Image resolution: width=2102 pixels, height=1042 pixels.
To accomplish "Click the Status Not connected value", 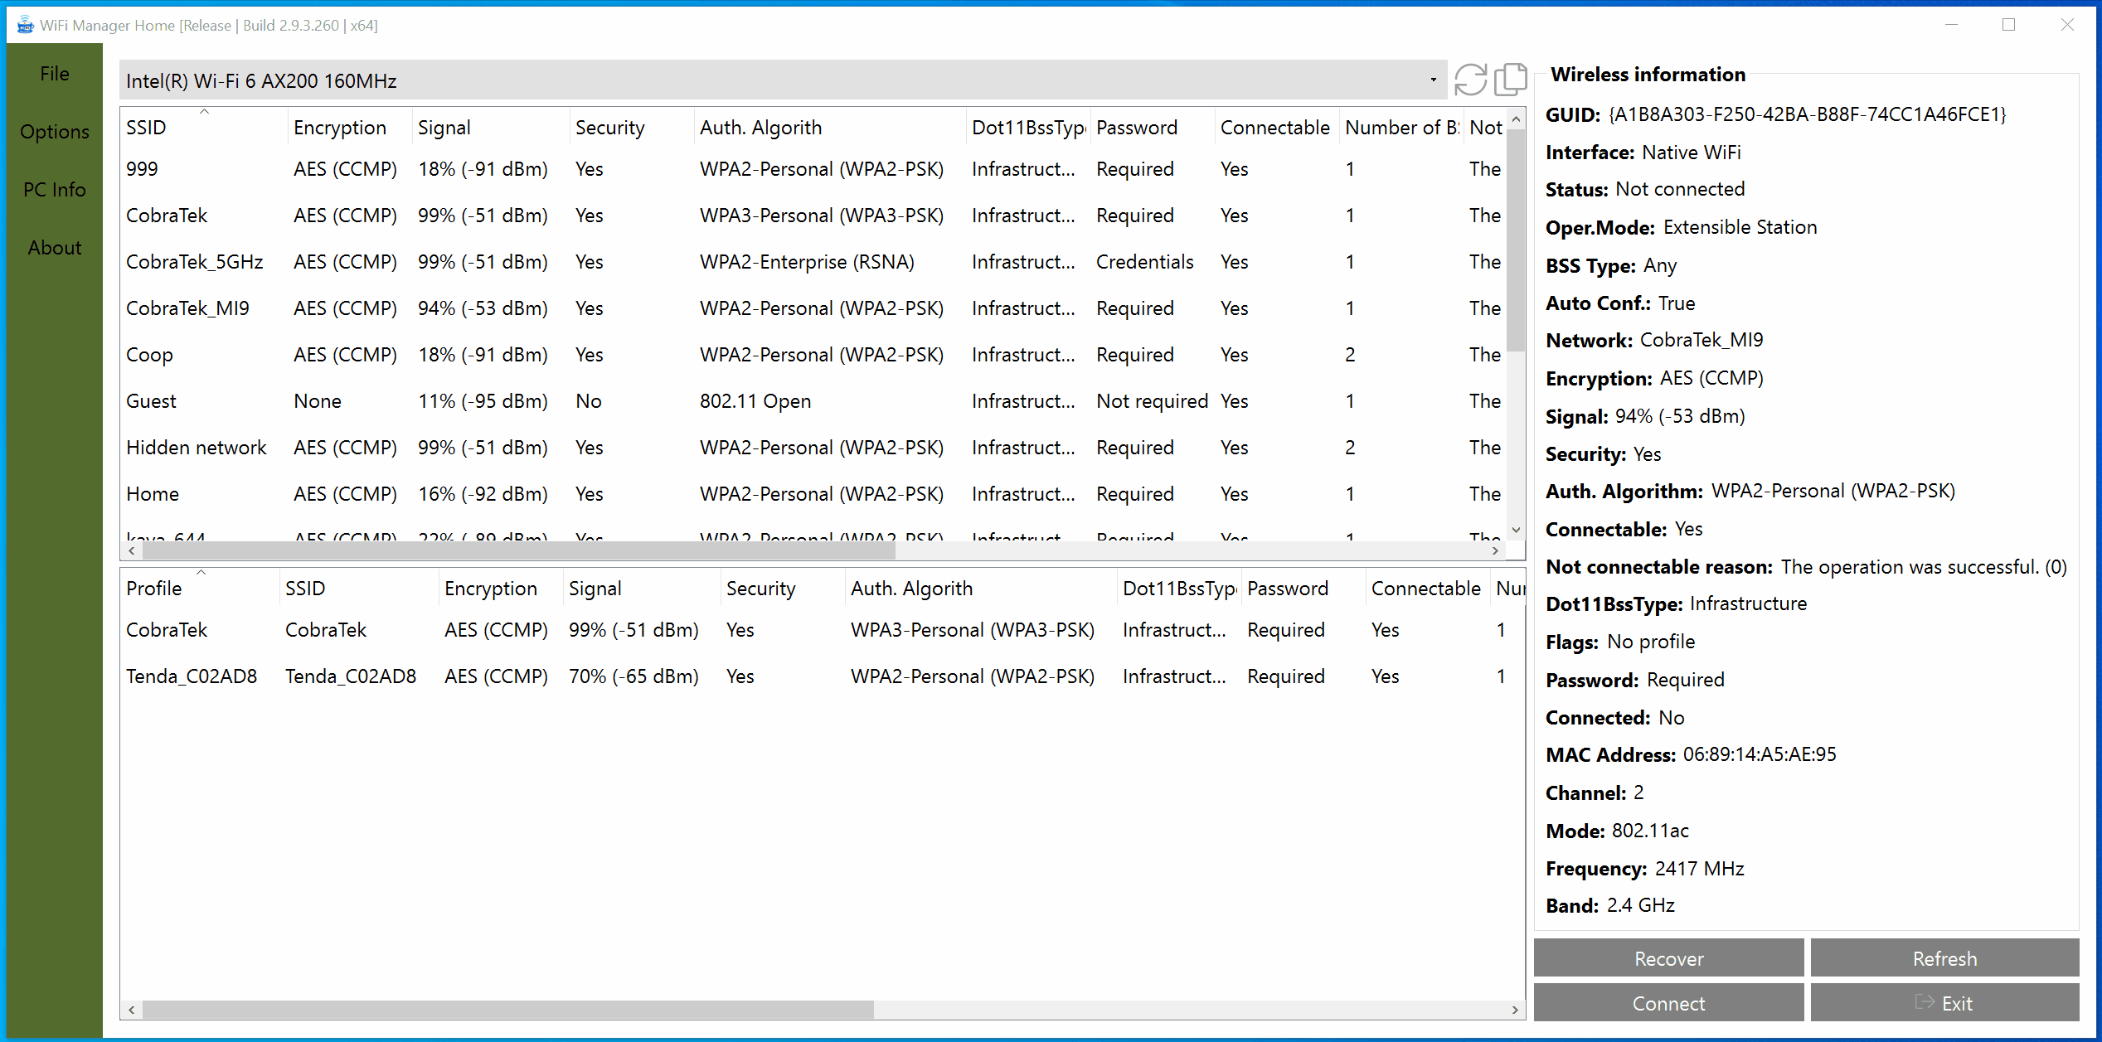I will [1680, 189].
